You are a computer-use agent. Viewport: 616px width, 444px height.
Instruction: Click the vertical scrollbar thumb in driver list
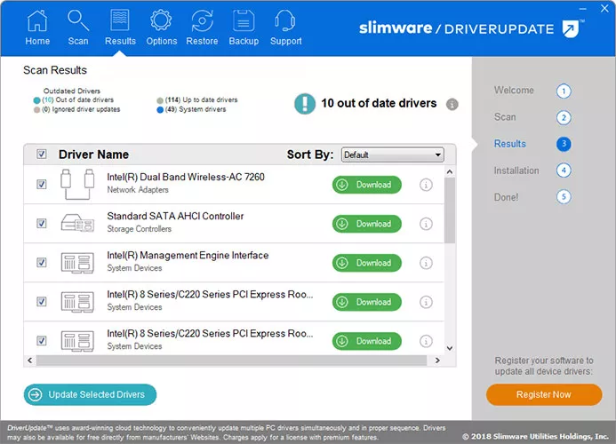pyautogui.click(x=450, y=210)
